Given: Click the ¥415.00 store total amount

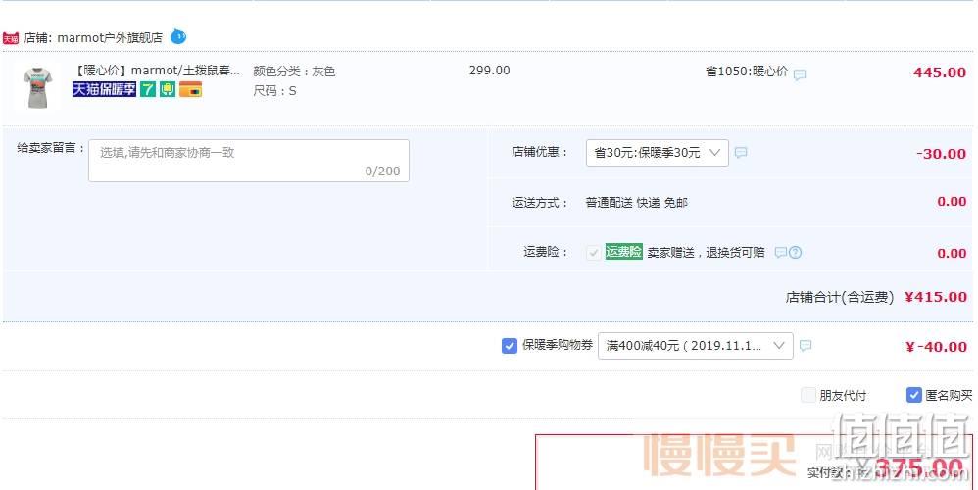Looking at the screenshot, I should (x=936, y=297).
